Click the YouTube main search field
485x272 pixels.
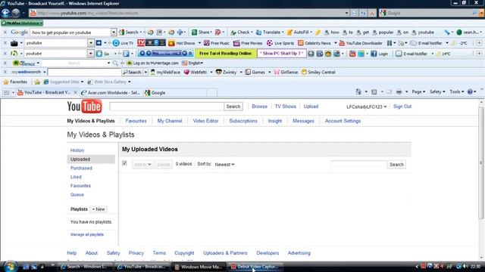tap(167, 107)
